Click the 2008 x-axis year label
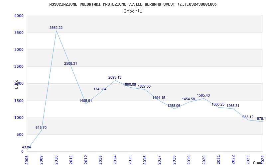 click(x=27, y=160)
